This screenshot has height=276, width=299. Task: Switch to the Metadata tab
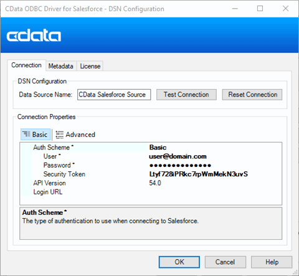tap(60, 66)
